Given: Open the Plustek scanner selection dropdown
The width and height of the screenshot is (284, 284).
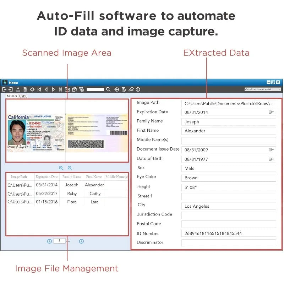Looking at the screenshot, I should pos(262,89).
